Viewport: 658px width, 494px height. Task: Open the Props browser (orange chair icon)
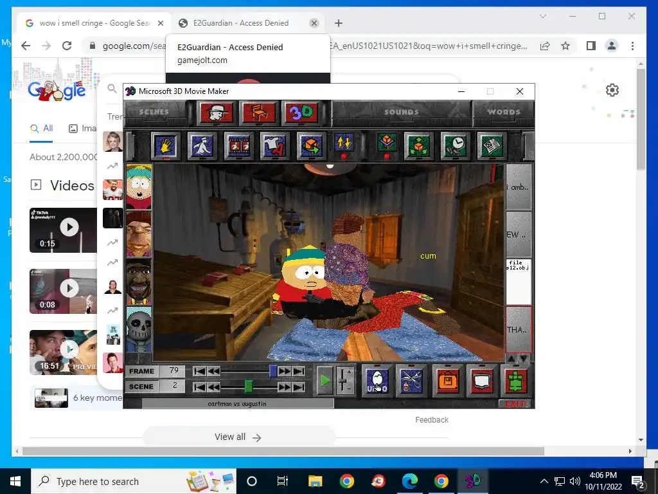[259, 113]
